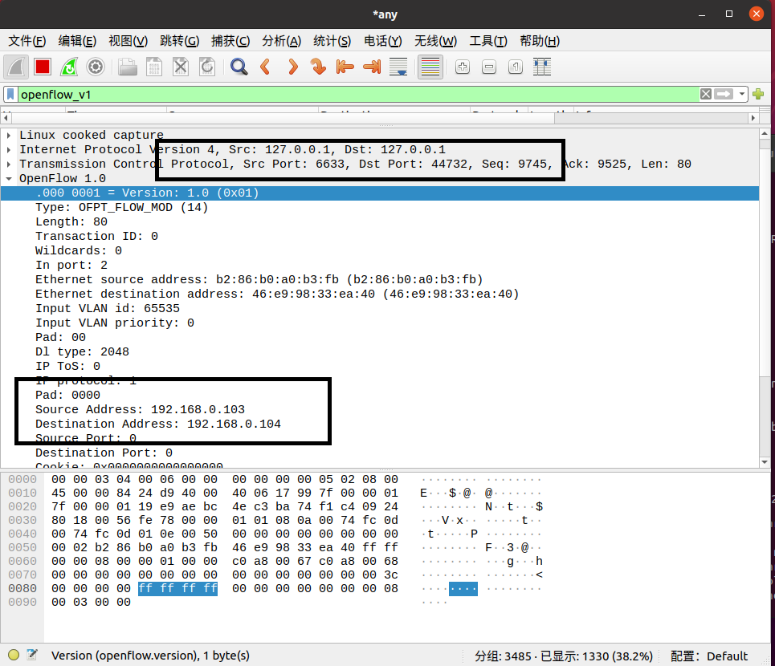This screenshot has height=666, width=775.
Task: Select the Wildcards: 0 row
Action: point(380,251)
